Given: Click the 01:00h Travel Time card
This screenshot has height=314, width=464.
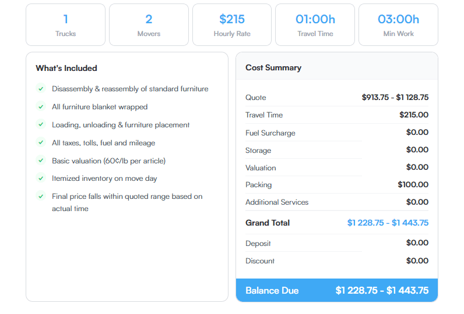Looking at the screenshot, I should pyautogui.click(x=315, y=24).
